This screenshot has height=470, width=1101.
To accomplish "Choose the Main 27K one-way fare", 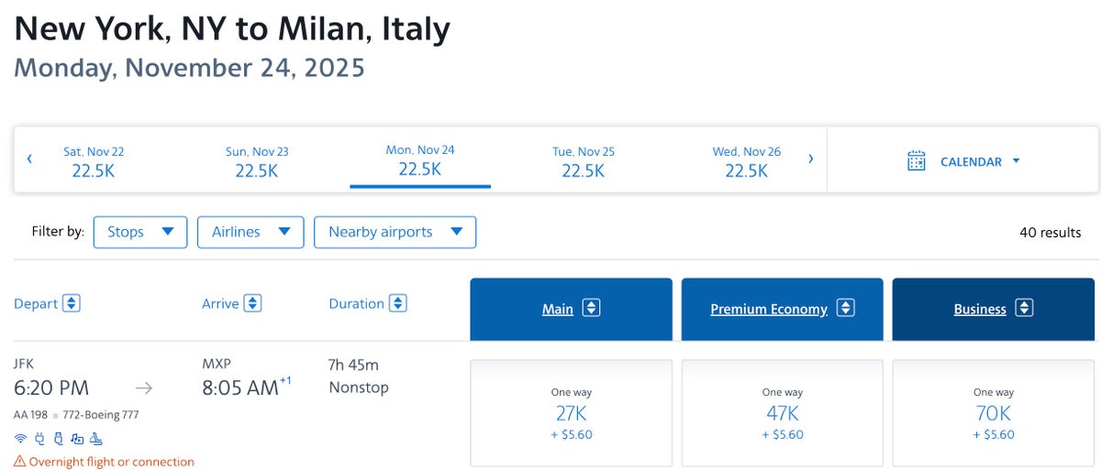I will pyautogui.click(x=572, y=413).
